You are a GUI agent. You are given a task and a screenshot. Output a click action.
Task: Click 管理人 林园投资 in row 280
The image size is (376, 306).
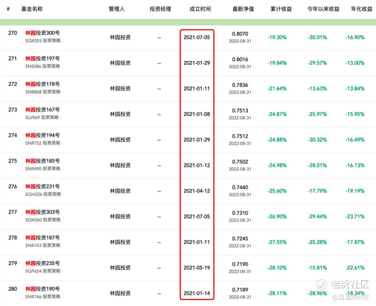(120, 293)
